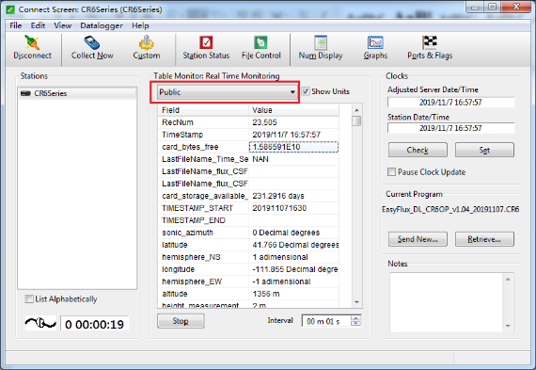Click the Retrieve... button
Viewport: 536px width, 370px height.
click(484, 239)
